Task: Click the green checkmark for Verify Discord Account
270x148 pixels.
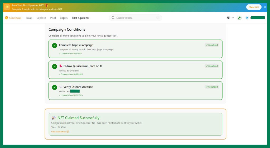Action: click(54, 87)
